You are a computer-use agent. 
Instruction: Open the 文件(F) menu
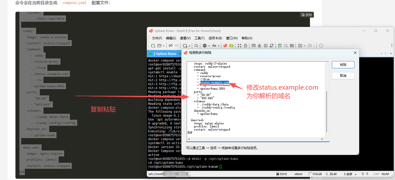[157, 38]
